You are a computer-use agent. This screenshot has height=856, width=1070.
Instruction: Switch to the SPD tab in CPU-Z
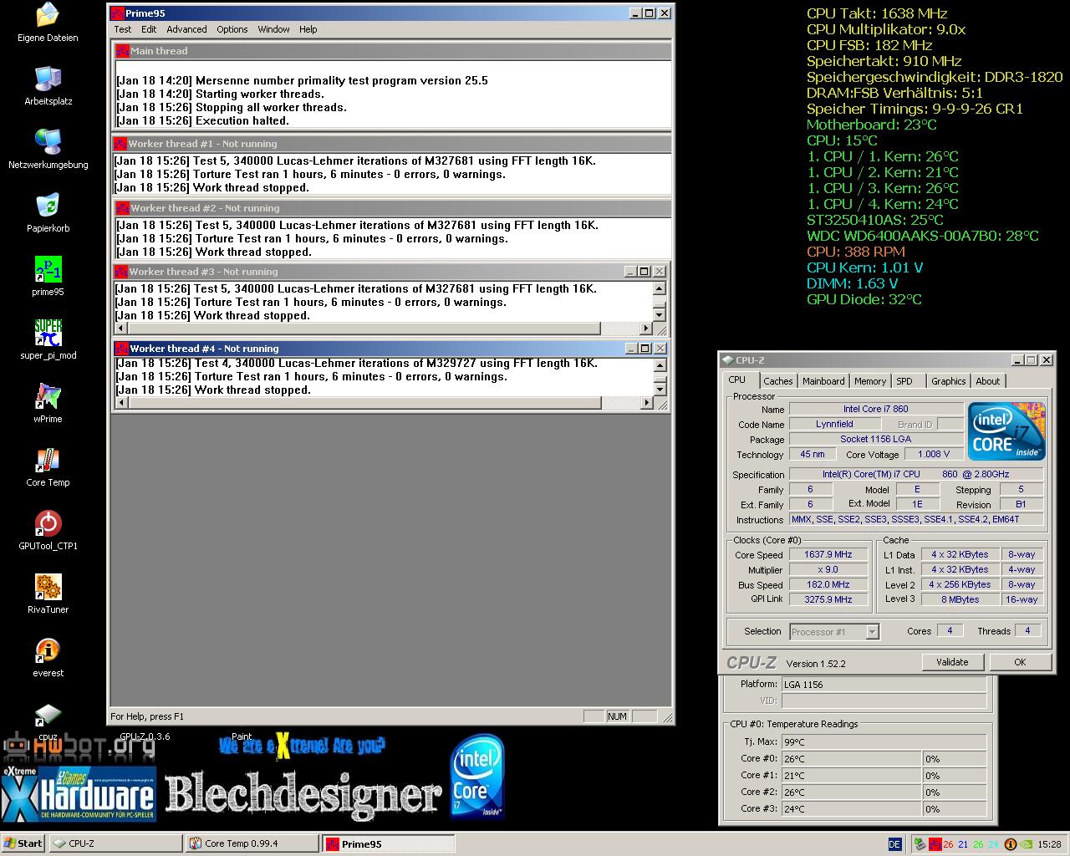tap(904, 381)
